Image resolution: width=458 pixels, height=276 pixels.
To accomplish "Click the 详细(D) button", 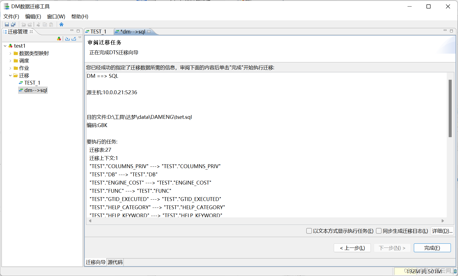I will click(x=442, y=231).
